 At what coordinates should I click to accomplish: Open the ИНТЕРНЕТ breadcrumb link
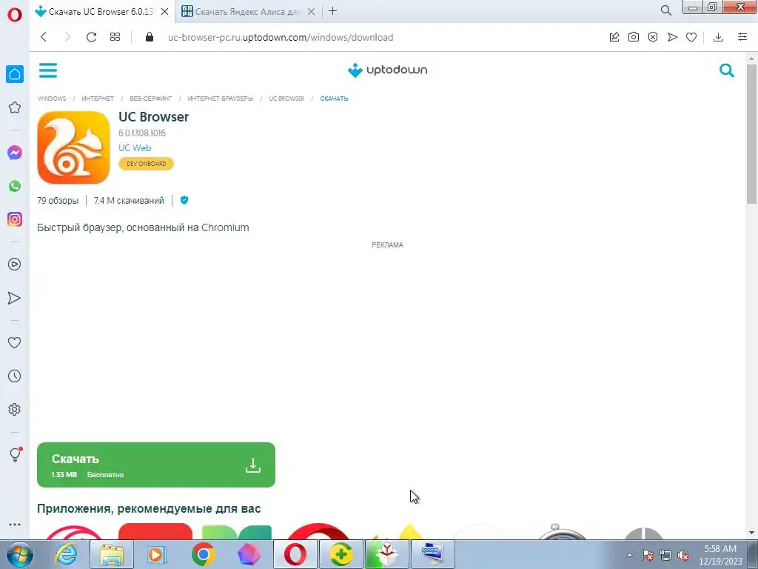coord(98,99)
